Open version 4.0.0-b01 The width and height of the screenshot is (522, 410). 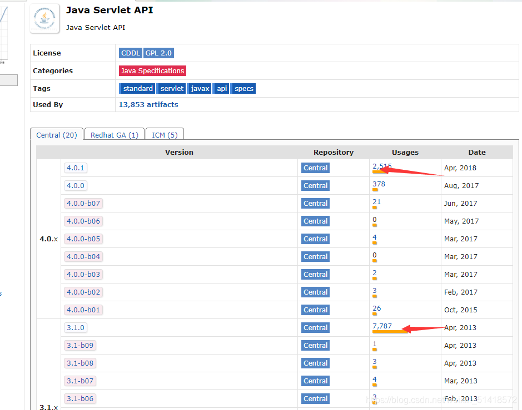tap(83, 310)
